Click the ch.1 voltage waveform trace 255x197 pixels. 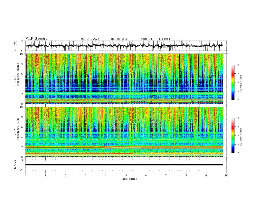pos(124,46)
